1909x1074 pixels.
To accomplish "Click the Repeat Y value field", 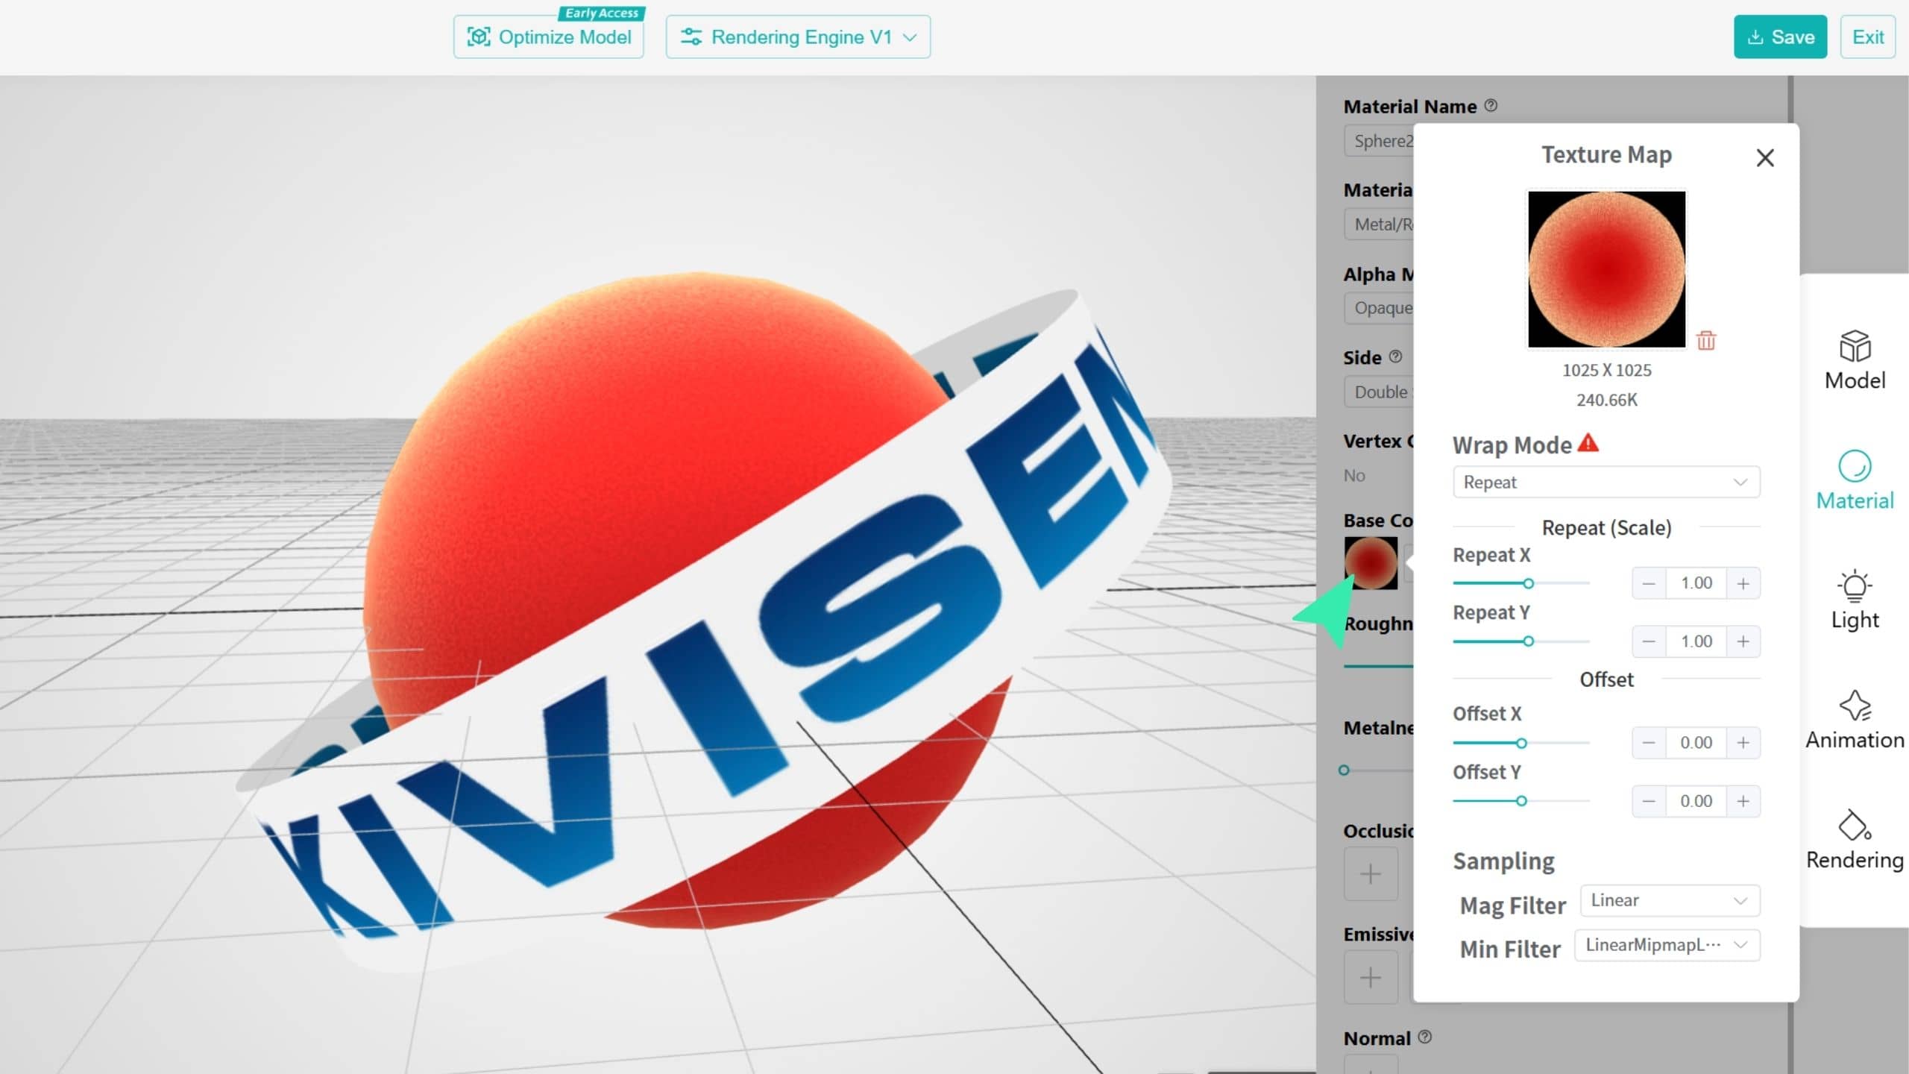I will (x=1696, y=641).
